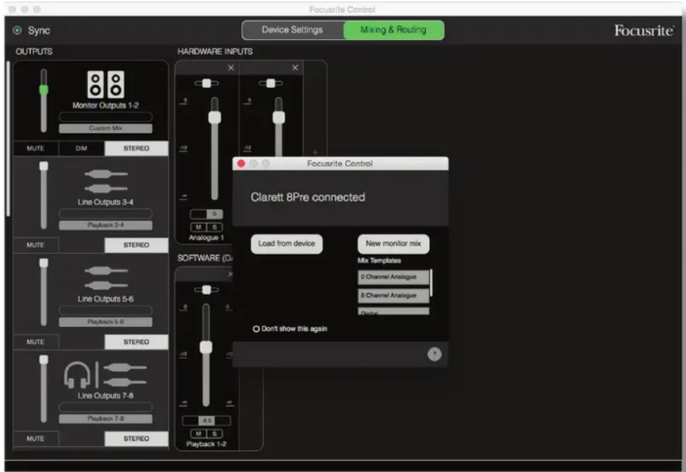Screen dimensions: 686x472
Task: Click the Line Outputs 5-6 jack icon
Action: pyautogui.click(x=106, y=278)
